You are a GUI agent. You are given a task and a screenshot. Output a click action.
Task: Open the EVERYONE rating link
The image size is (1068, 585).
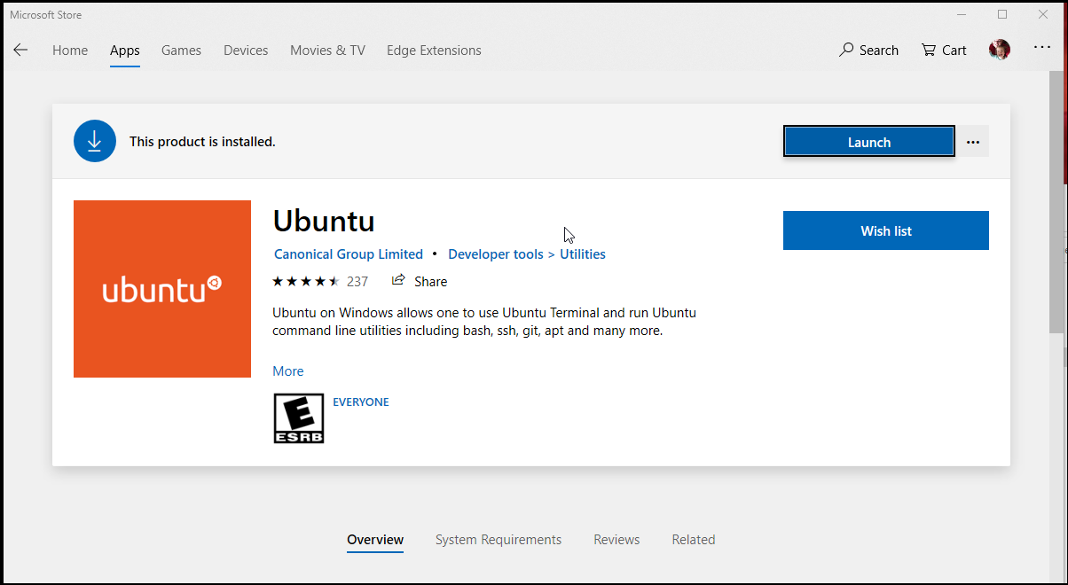(x=361, y=402)
